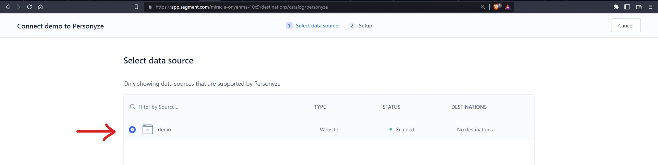Click the search magnifier in source filter

point(132,107)
